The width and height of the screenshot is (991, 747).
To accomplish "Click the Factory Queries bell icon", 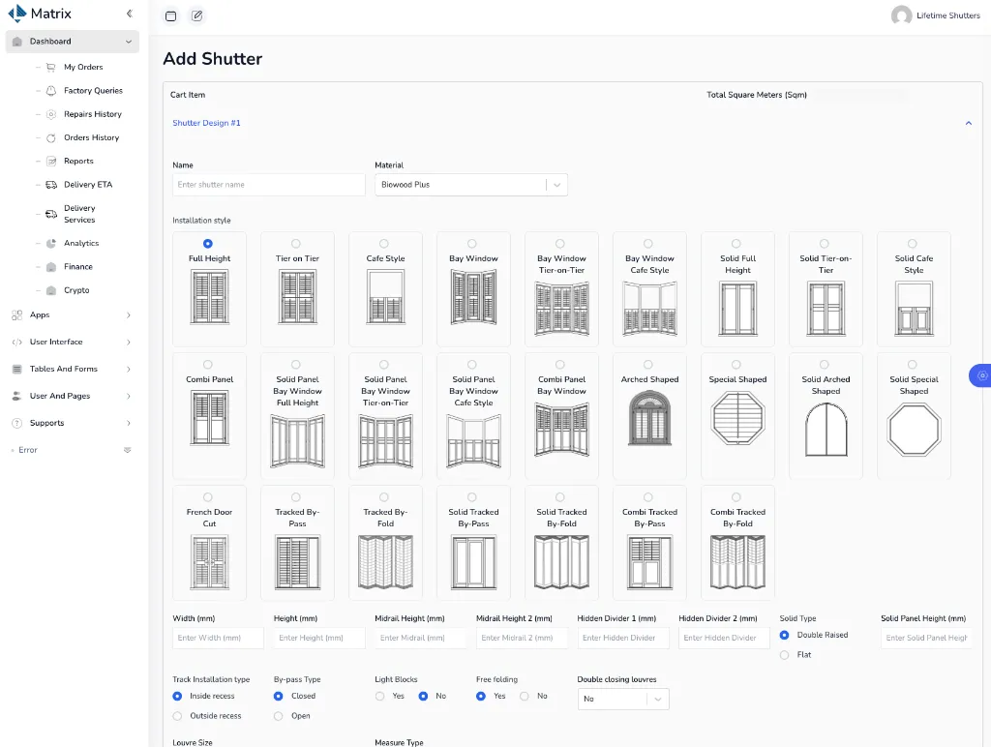I will [x=51, y=90].
